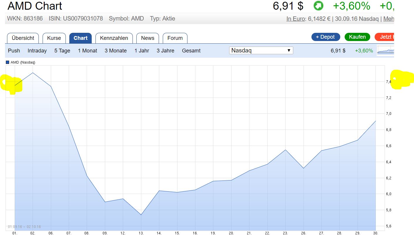Click the Symbol: AMD text
This screenshot has height=235, width=414.
click(x=126, y=18)
